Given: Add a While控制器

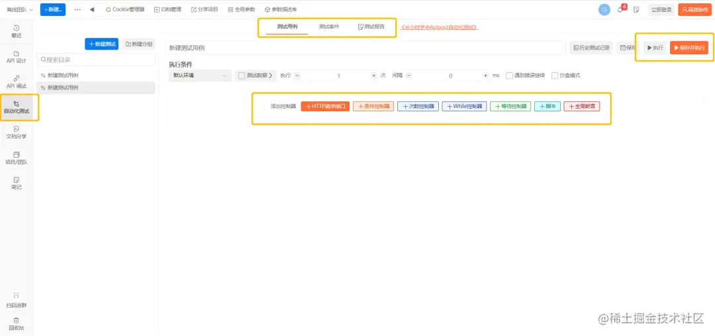Looking at the screenshot, I should point(464,107).
